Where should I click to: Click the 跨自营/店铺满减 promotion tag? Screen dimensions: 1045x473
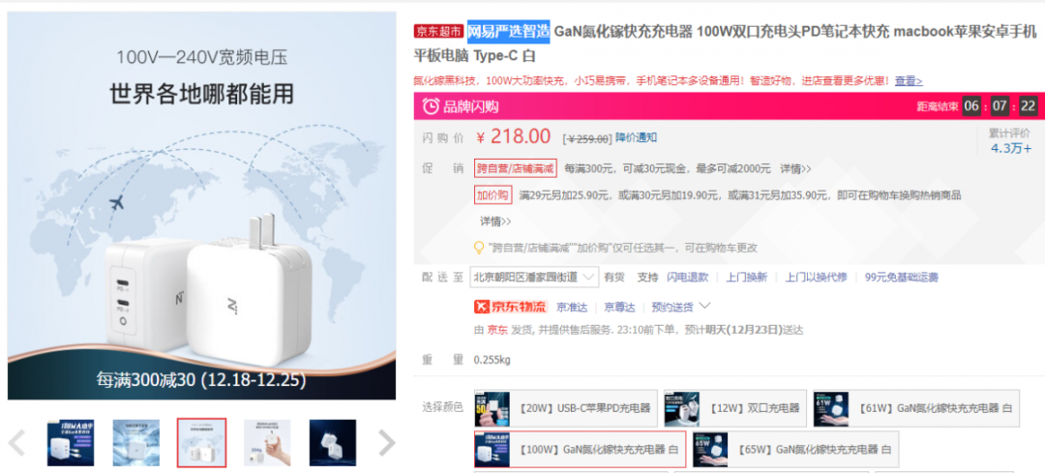(515, 168)
